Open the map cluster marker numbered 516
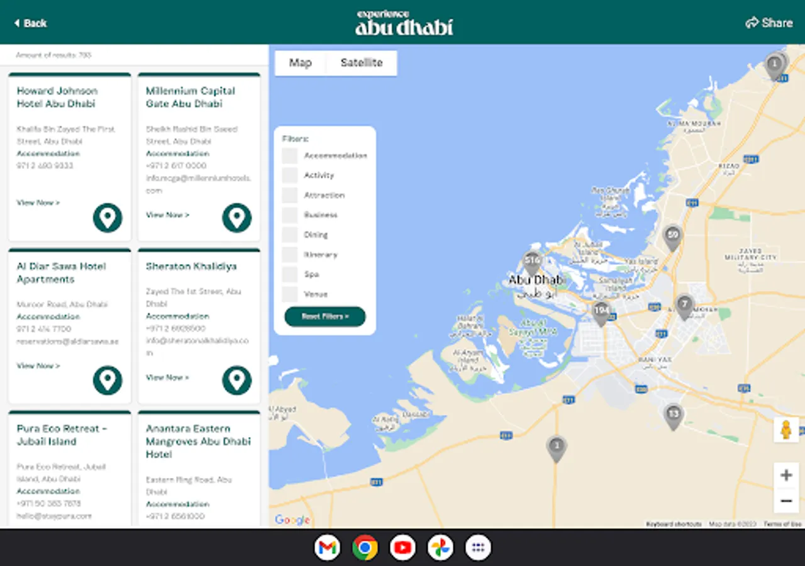This screenshot has height=566, width=805. (533, 263)
